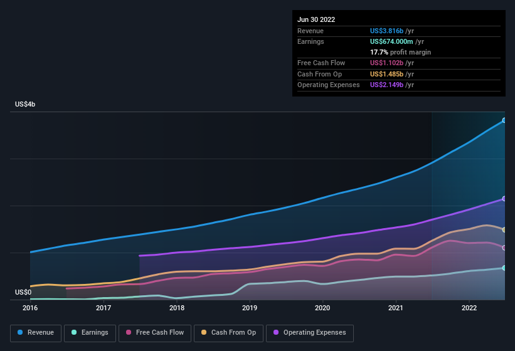Click the US$4b y-axis label
Image resolution: width=515 pixels, height=351 pixels.
click(x=25, y=104)
